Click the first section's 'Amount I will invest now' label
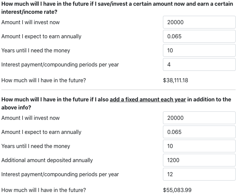Screen dimensions: 238x195 [x=31, y=22]
